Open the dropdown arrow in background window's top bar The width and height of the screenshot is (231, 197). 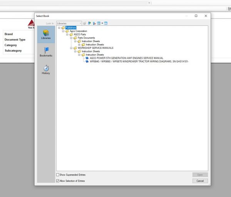[x=149, y=3]
